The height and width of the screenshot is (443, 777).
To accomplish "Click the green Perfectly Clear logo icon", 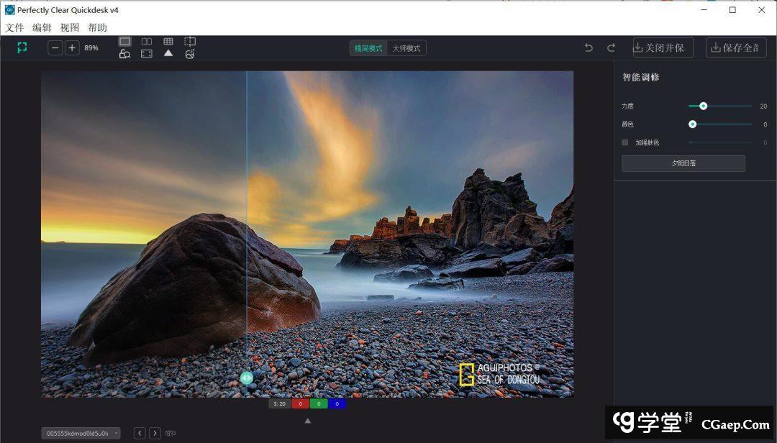I will pos(22,47).
